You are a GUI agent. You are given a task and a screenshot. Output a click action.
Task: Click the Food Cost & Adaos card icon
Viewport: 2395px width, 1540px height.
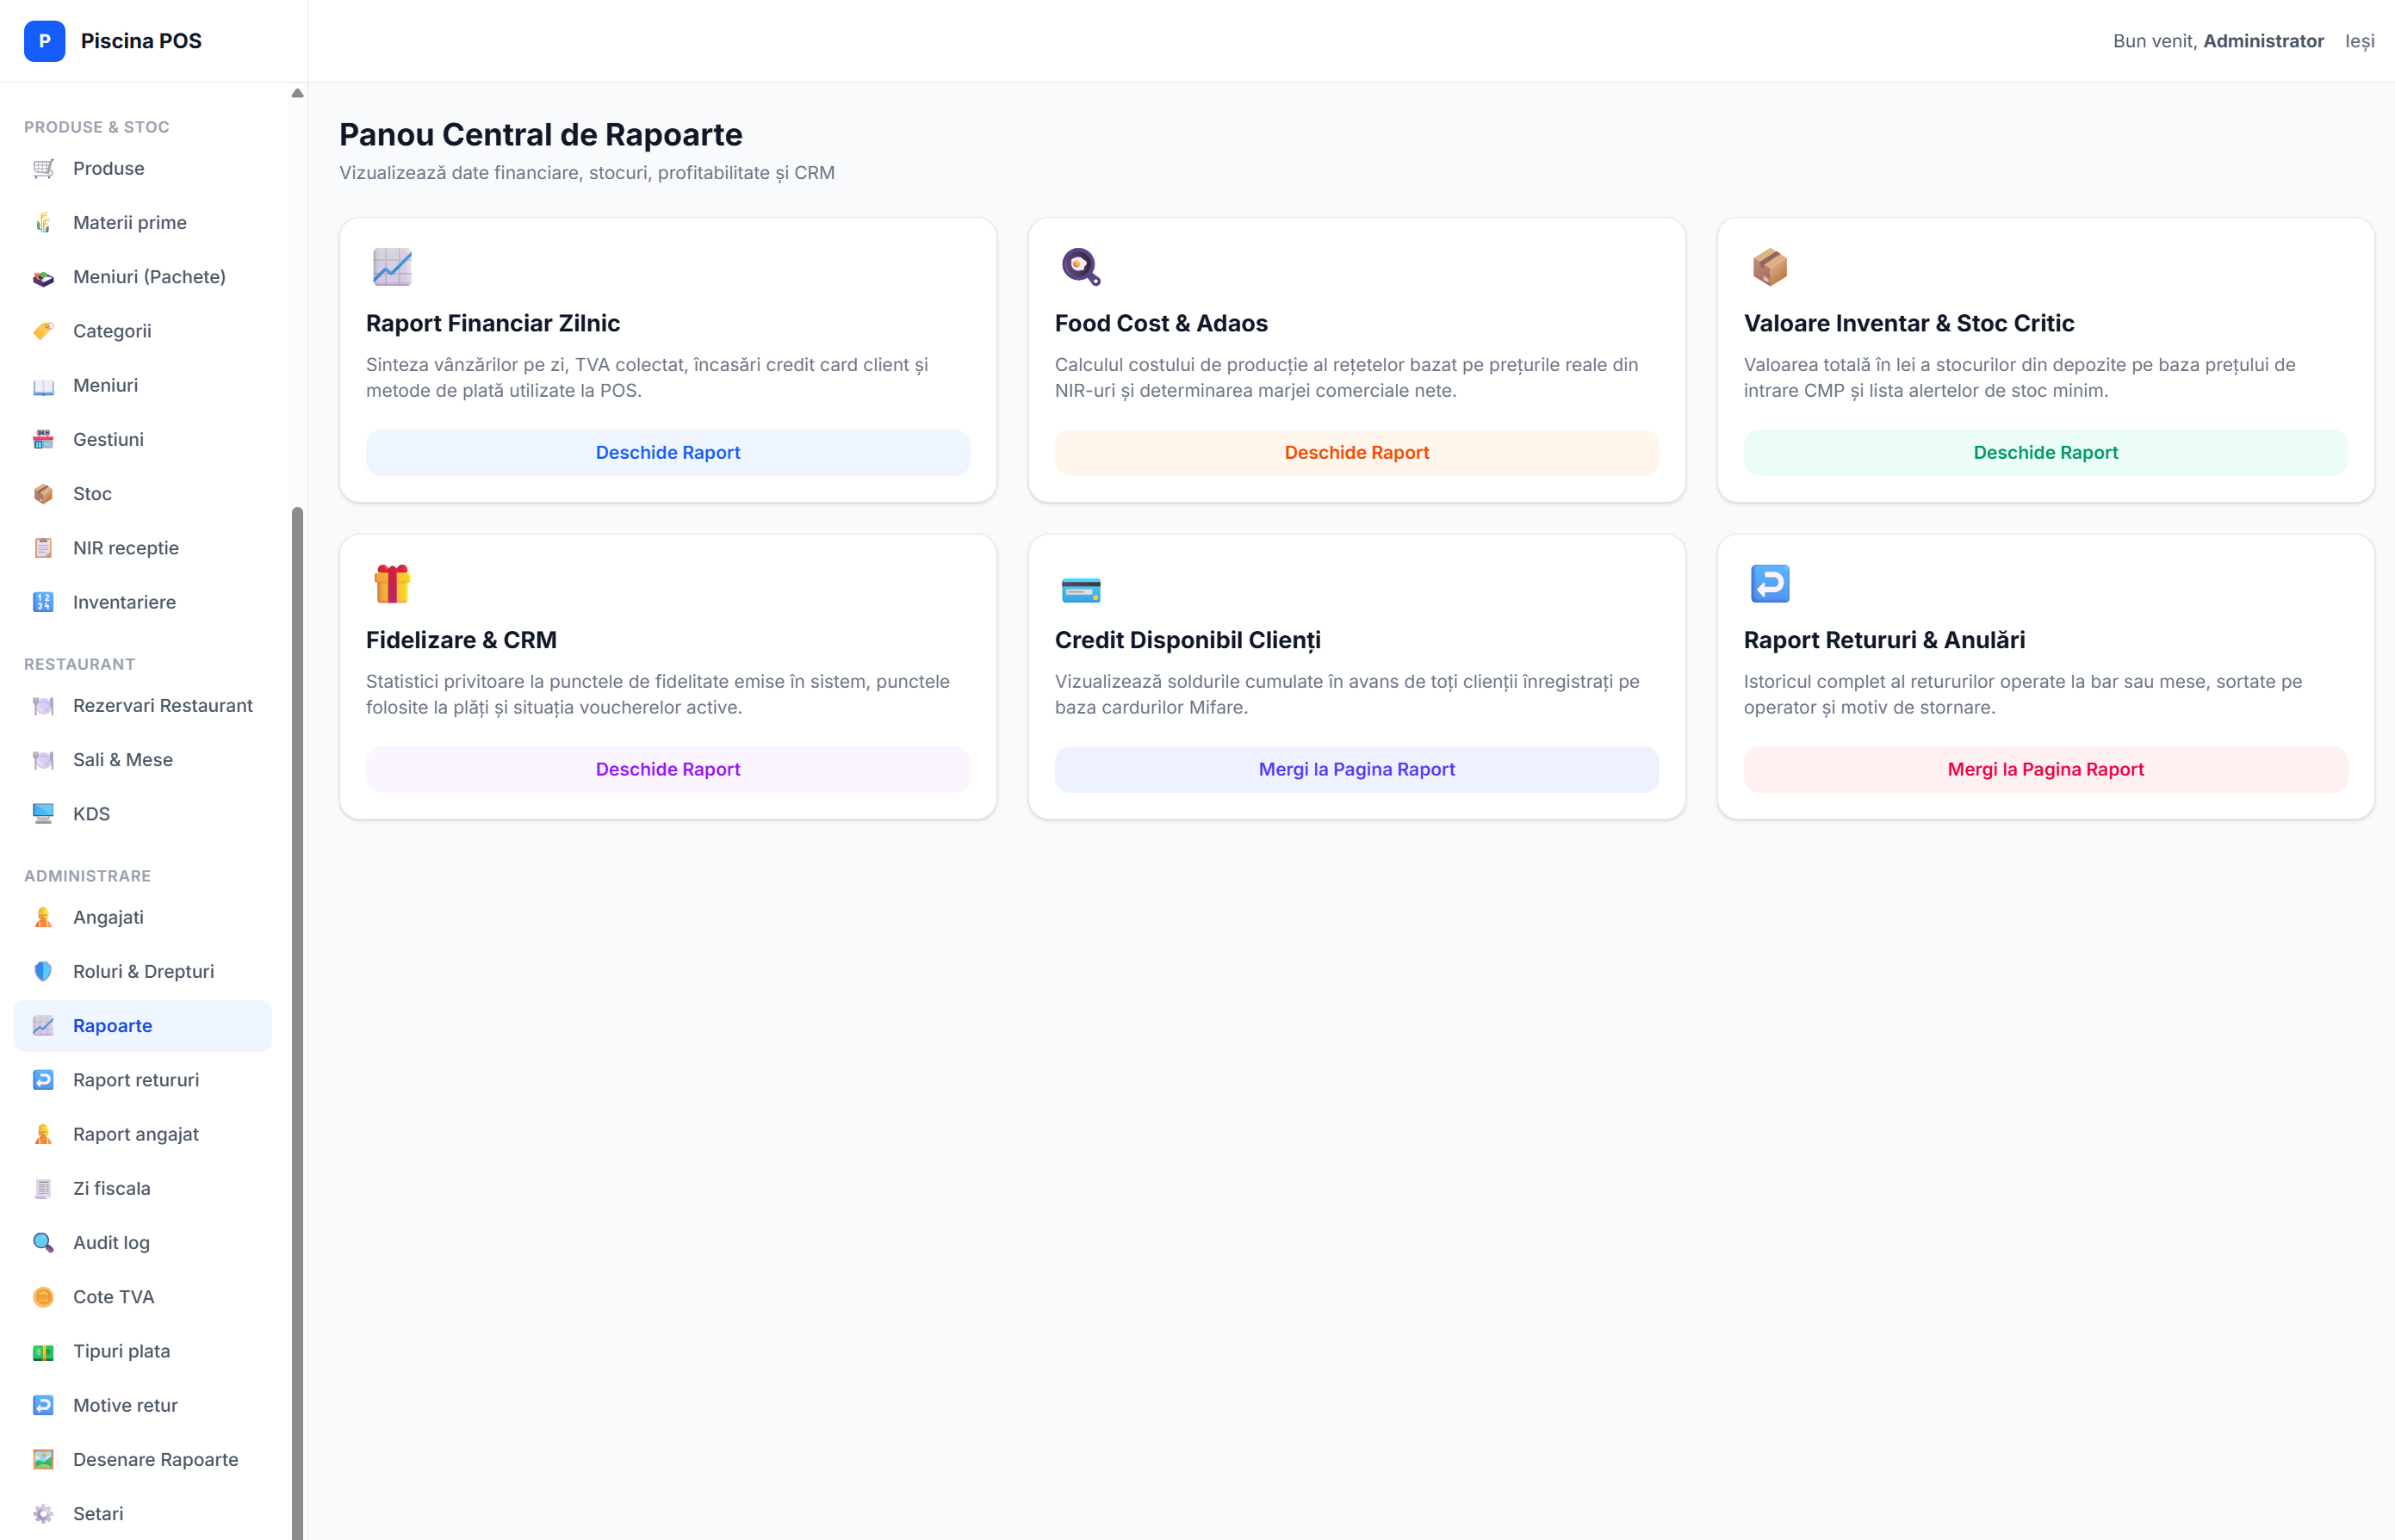pos(1081,267)
